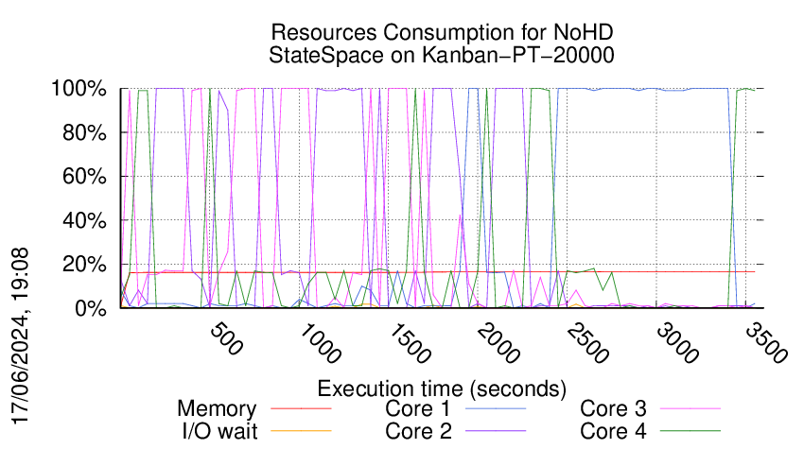Click the 0% y-axis label
This screenshot has width=804, height=449.
91,308
